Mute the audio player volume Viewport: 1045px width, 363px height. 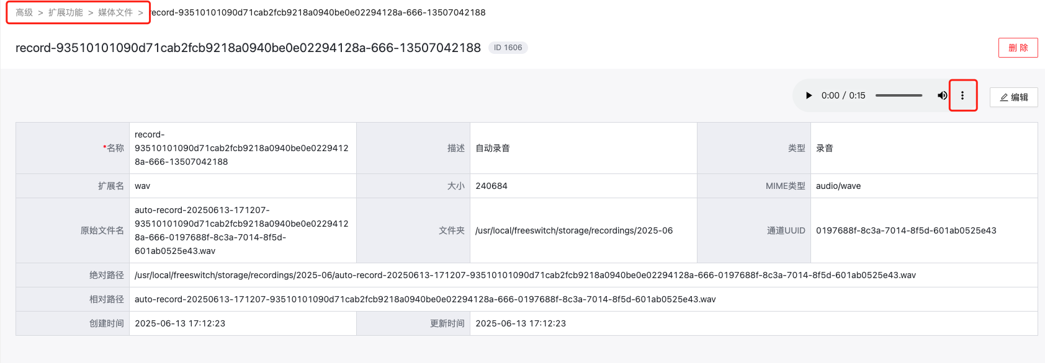(x=942, y=95)
